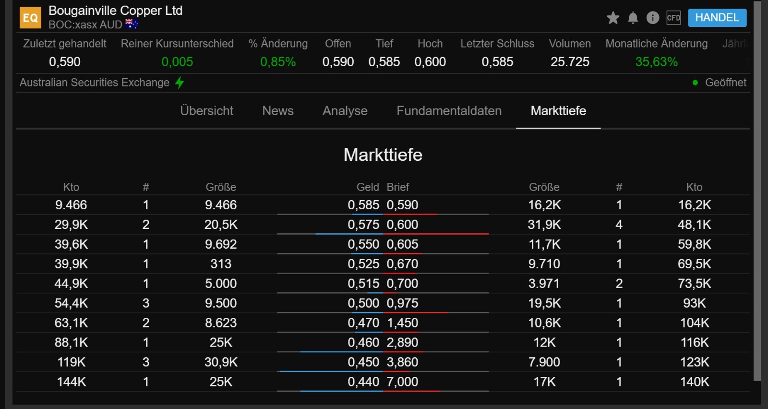Select the Markttiefe tab

click(x=558, y=111)
